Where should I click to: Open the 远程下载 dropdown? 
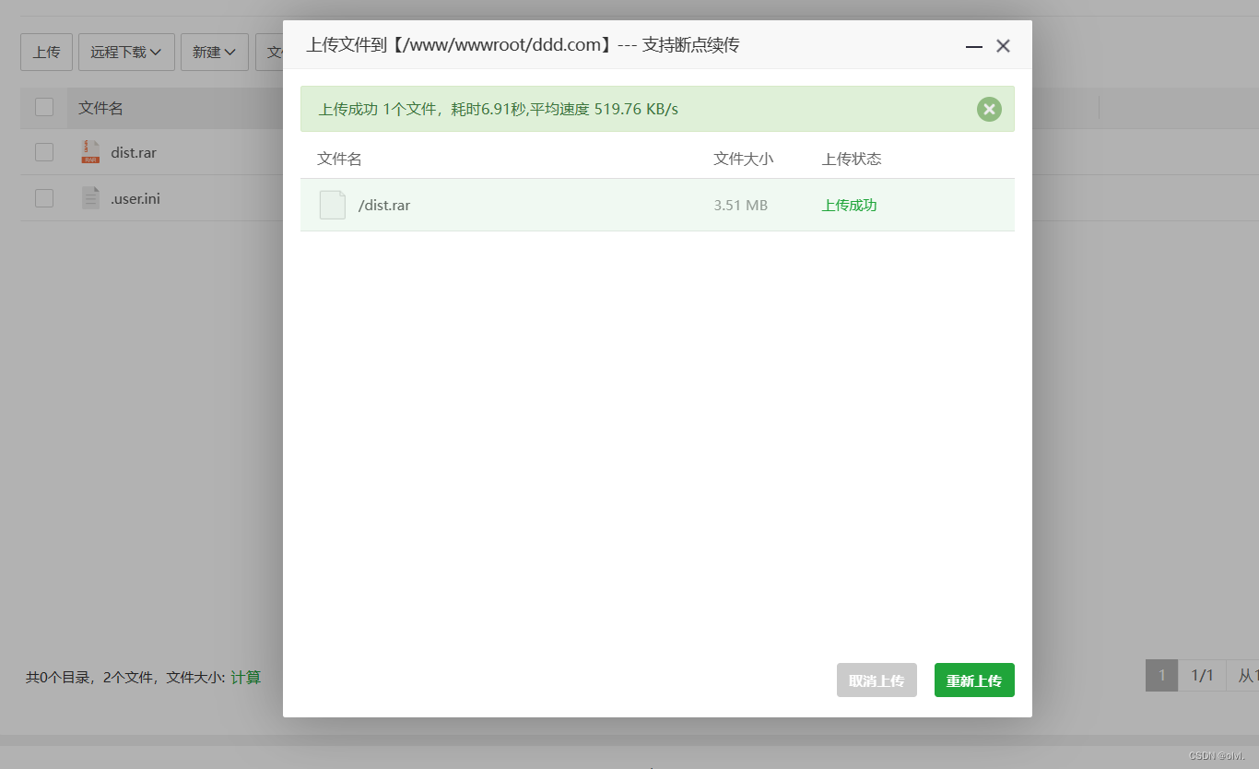126,53
